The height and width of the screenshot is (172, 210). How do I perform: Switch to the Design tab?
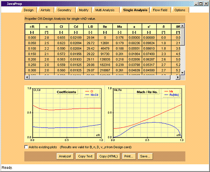(28, 10)
